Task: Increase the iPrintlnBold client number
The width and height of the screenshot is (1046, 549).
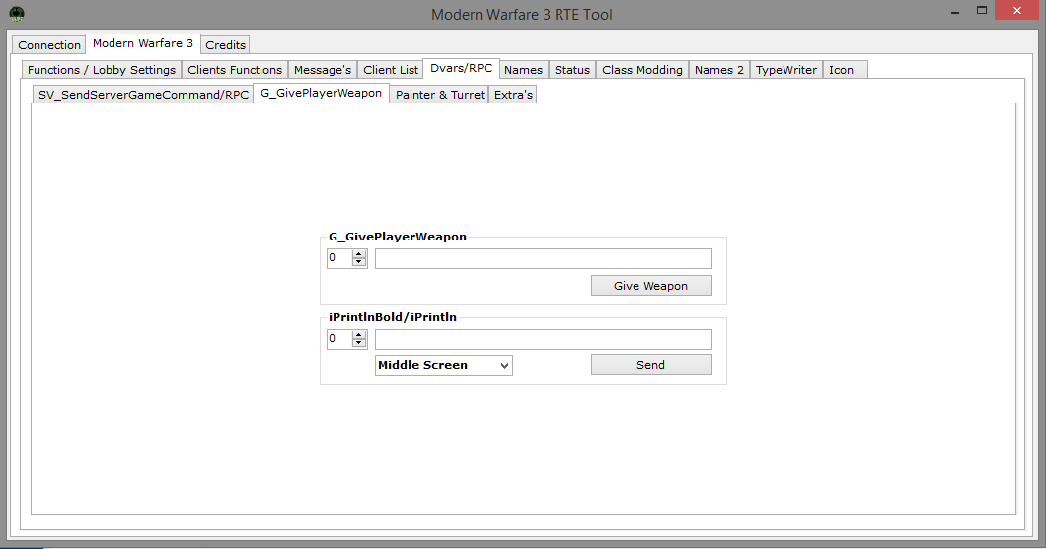Action: pyautogui.click(x=359, y=335)
